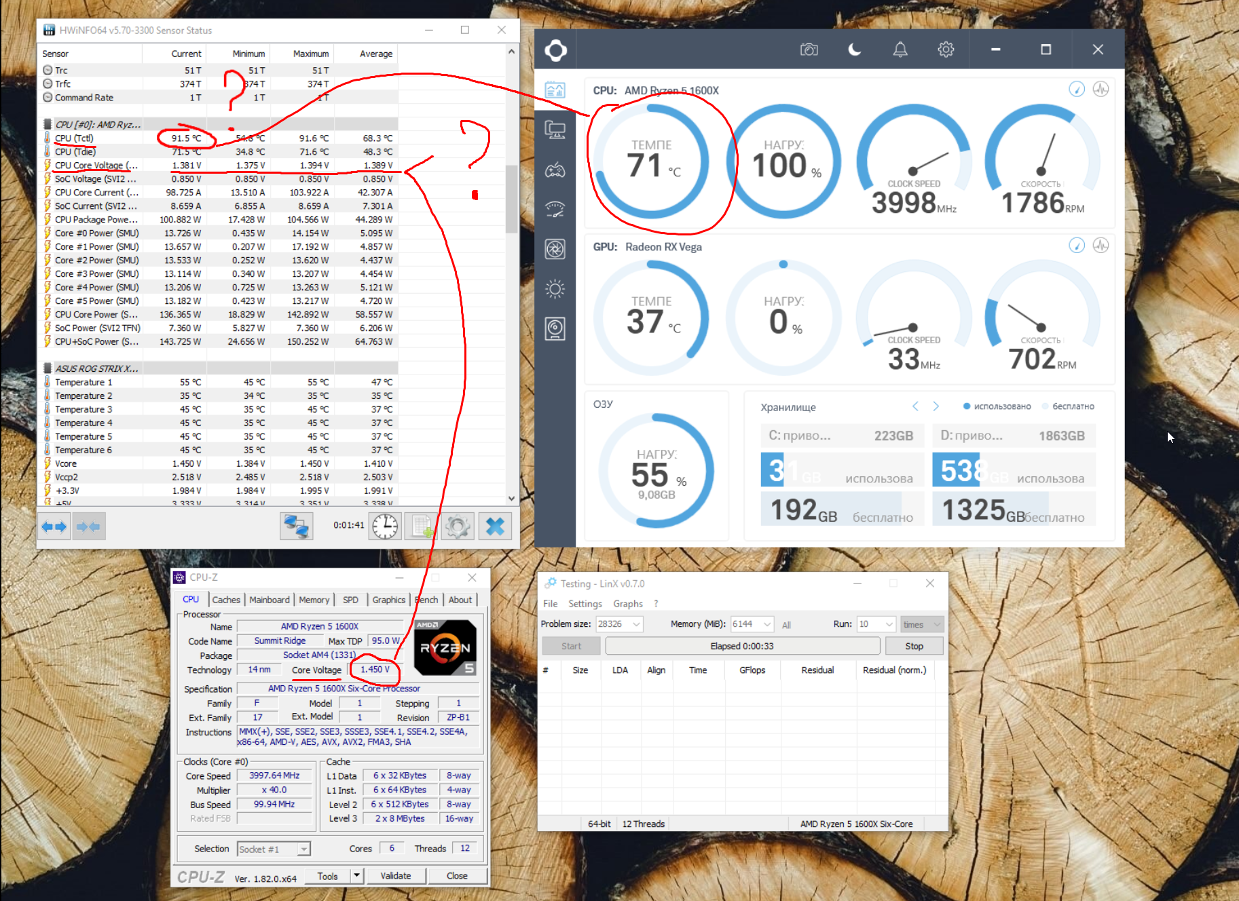Open the File menu in LinX
The image size is (1239, 901).
550,604
